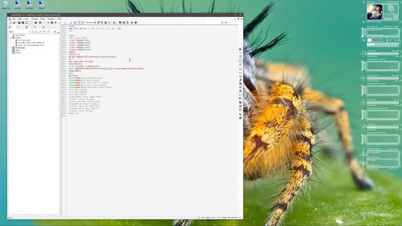Go to the previous document tab arrow
Screen dimensions: 402x226
[x=222, y=23]
